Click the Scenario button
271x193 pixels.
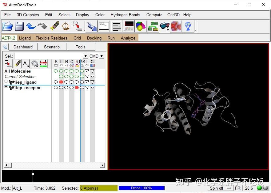[x=52, y=47]
